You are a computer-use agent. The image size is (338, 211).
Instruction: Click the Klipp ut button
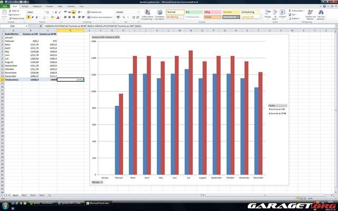point(15,10)
